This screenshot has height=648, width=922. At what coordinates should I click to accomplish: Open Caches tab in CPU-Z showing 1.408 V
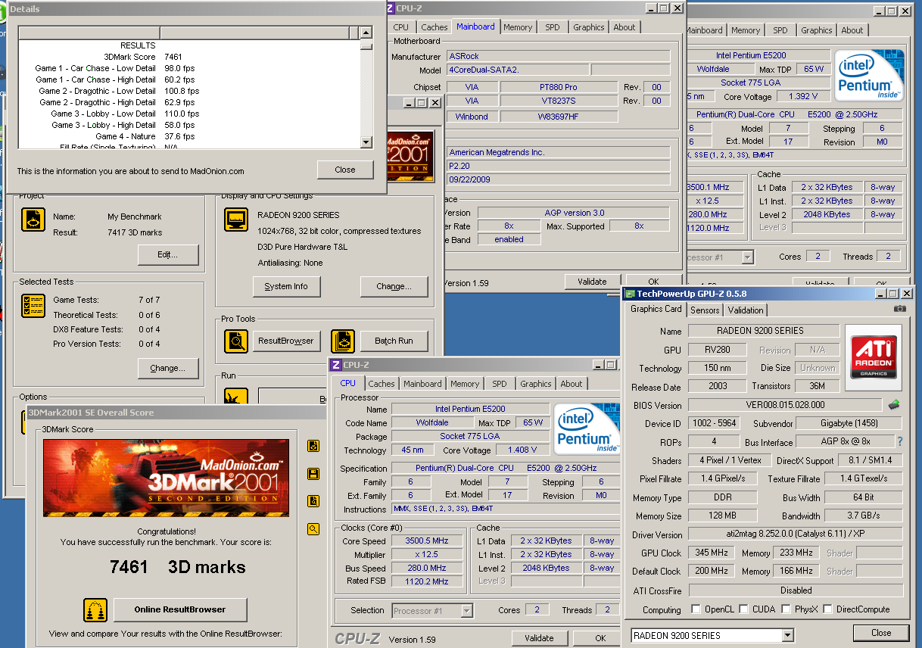(382, 384)
